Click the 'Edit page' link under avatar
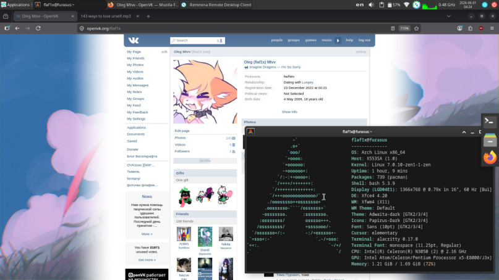The height and width of the screenshot is (280, 499). click(182, 131)
